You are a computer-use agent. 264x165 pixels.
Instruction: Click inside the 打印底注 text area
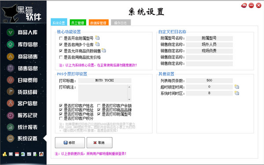point(103,93)
